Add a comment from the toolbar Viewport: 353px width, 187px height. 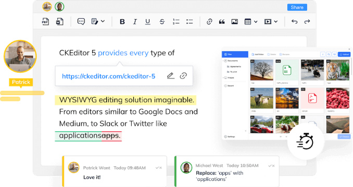81,21
